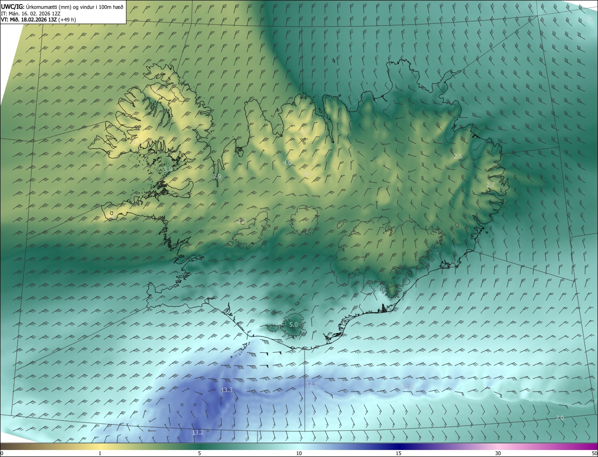598x457 pixels.
Task: Click the dark blue segment of the color scale
Action: click(x=399, y=446)
